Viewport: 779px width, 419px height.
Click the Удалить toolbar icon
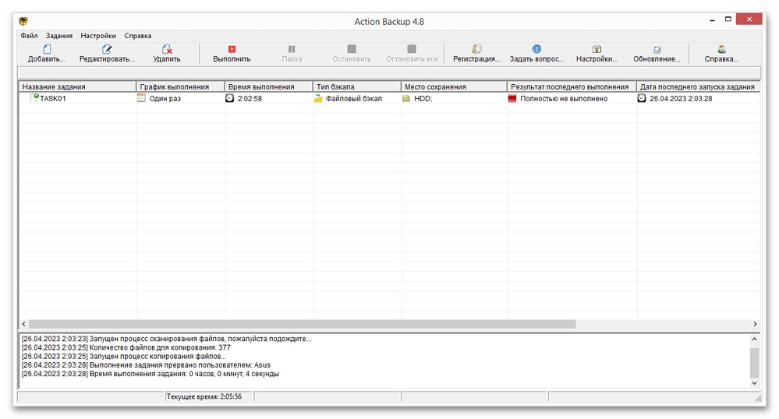click(166, 49)
